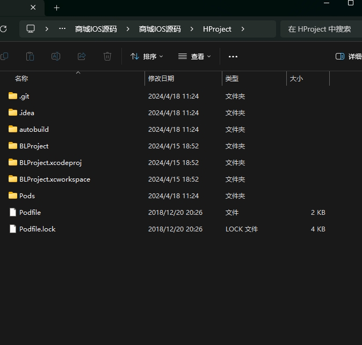Sort by 名称 column header
The width and height of the screenshot is (362, 345).
[x=21, y=79]
